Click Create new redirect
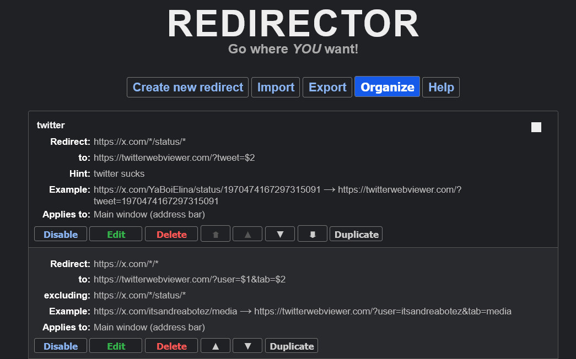This screenshot has width=576, height=359. pos(188,88)
